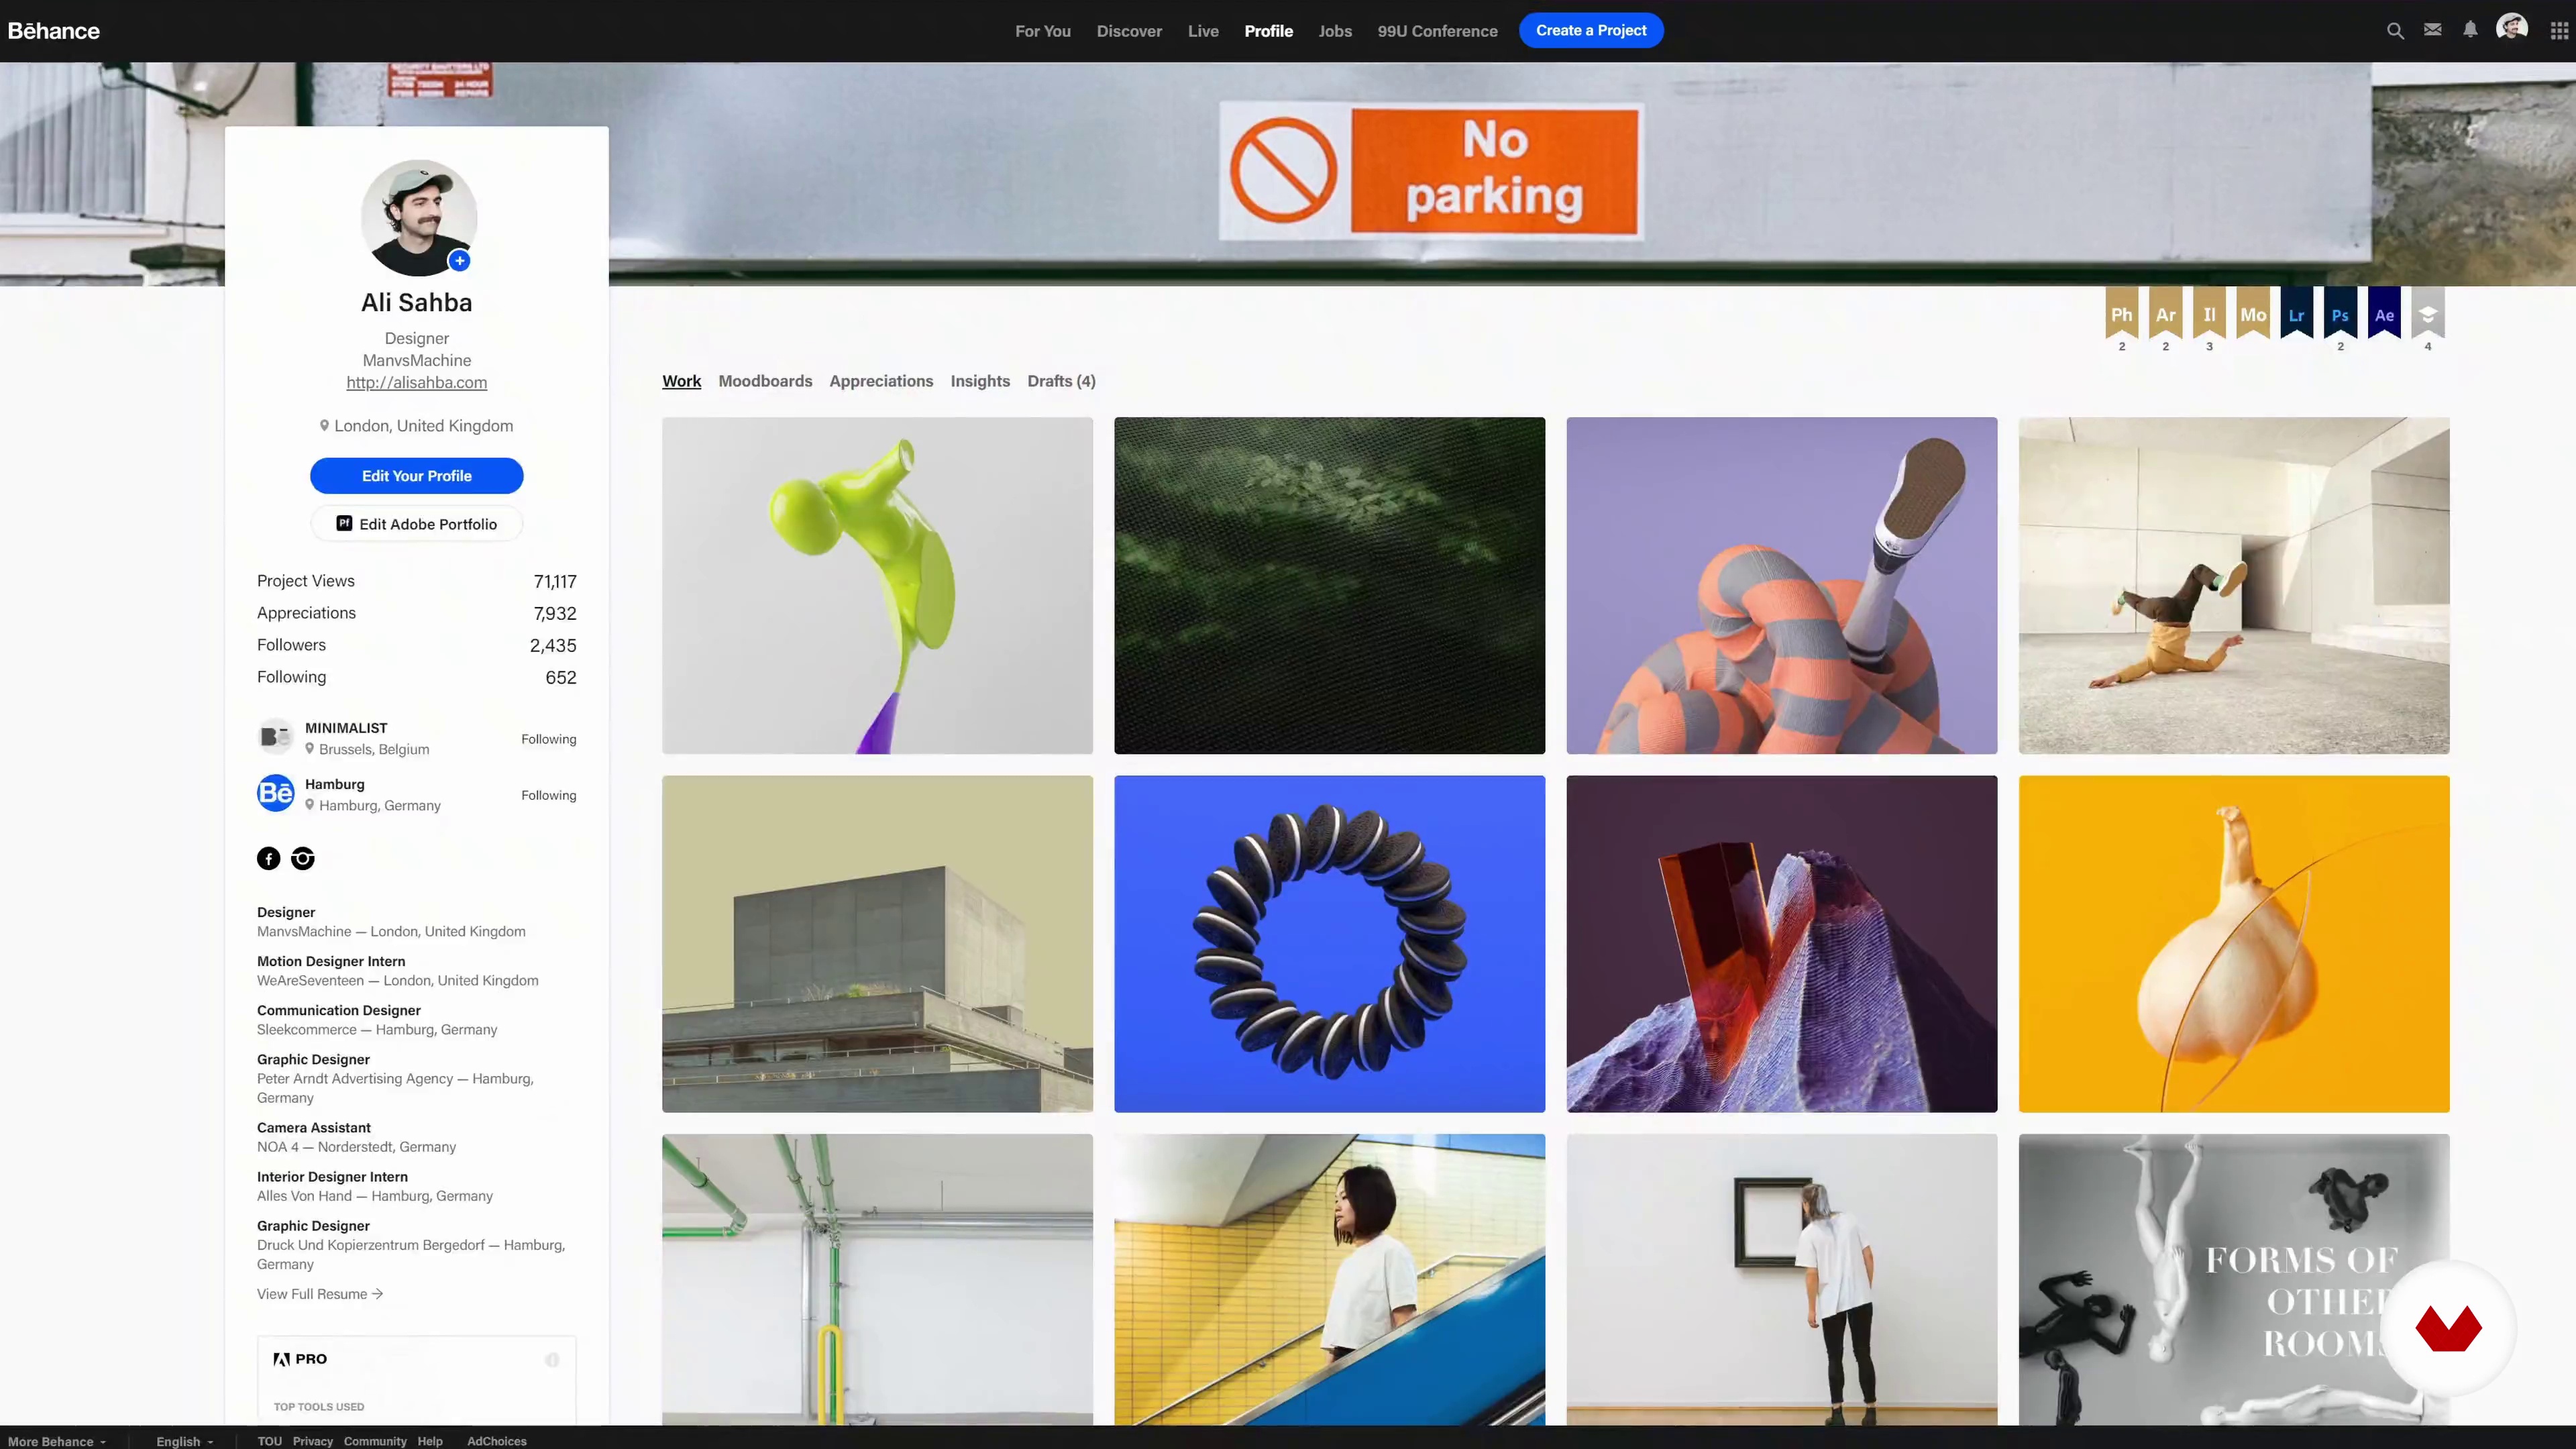
Task: Click the red floating circular button
Action: 2448,1328
